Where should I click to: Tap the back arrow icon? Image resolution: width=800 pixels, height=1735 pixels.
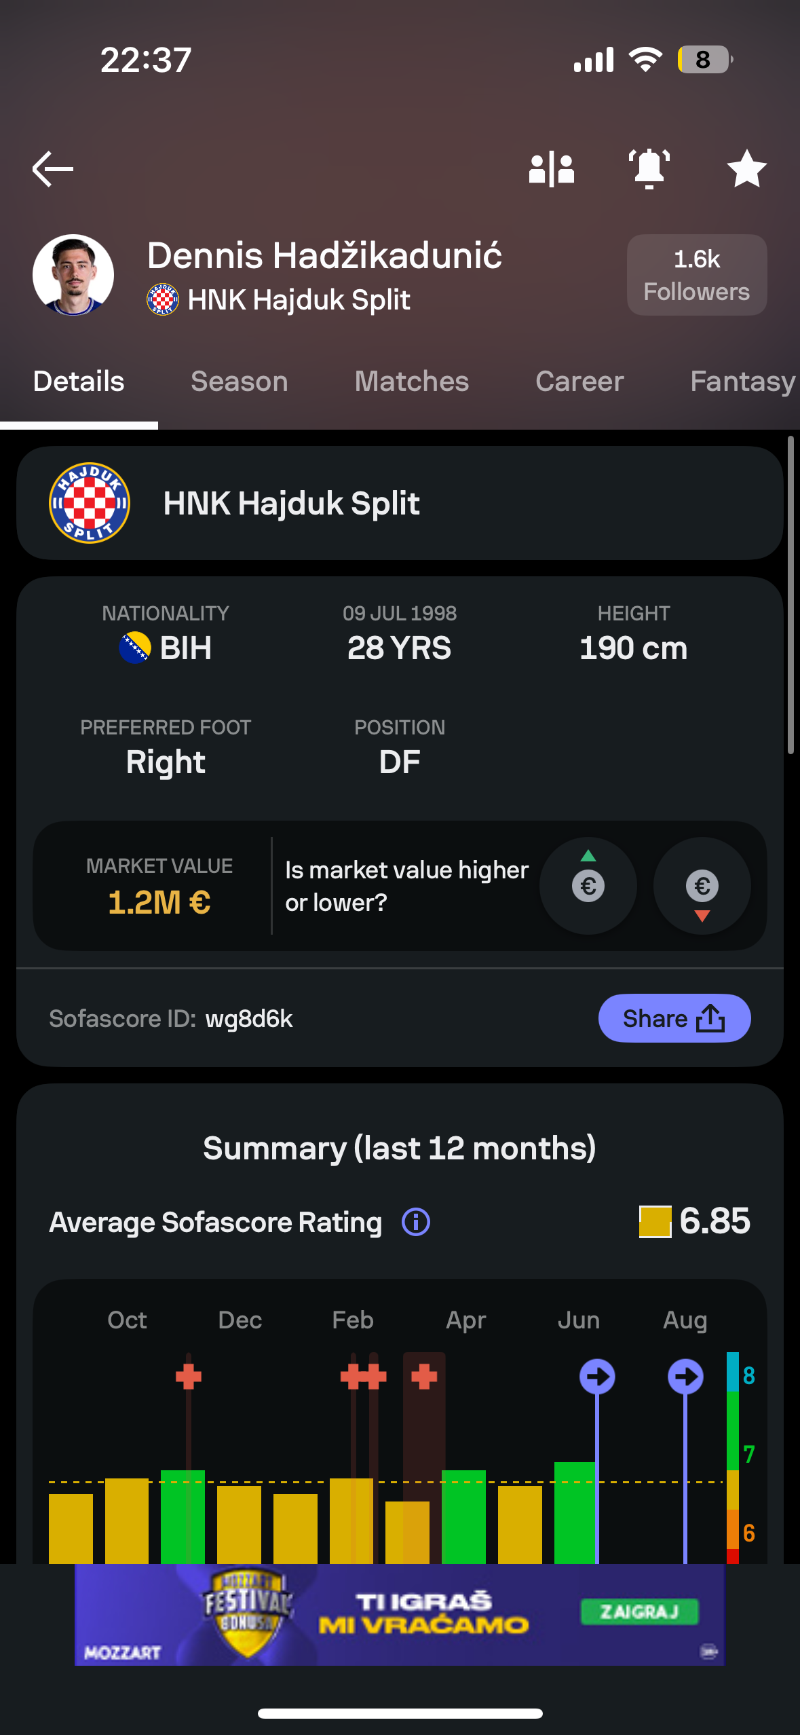[x=53, y=169]
